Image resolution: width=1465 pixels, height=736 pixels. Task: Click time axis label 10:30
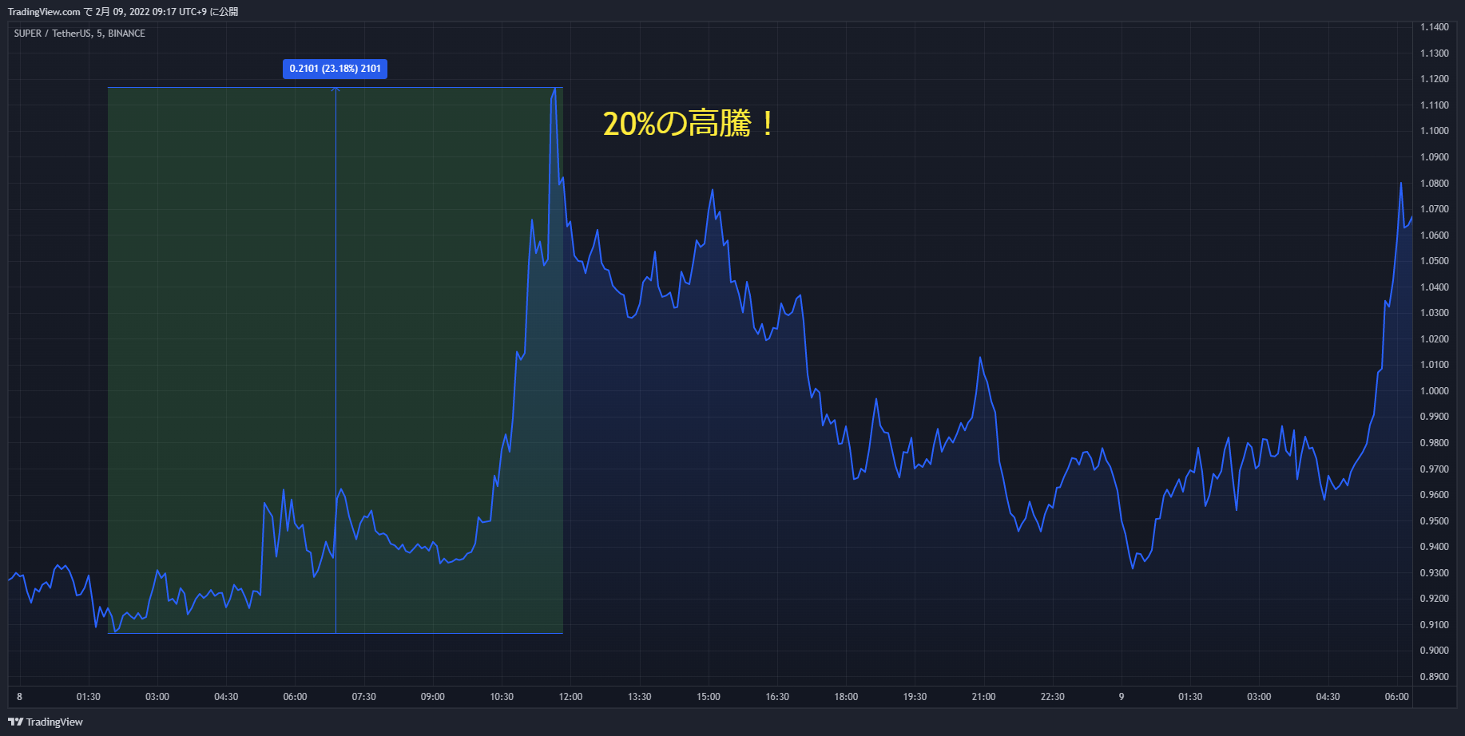502,697
